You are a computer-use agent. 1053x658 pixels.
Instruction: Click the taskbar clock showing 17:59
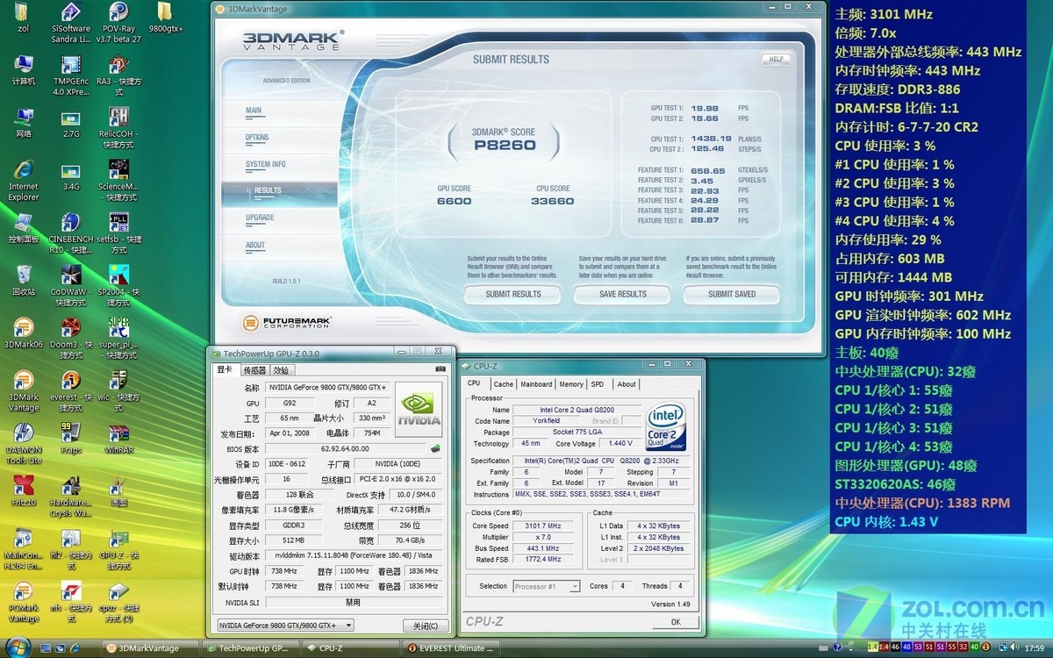click(1034, 648)
